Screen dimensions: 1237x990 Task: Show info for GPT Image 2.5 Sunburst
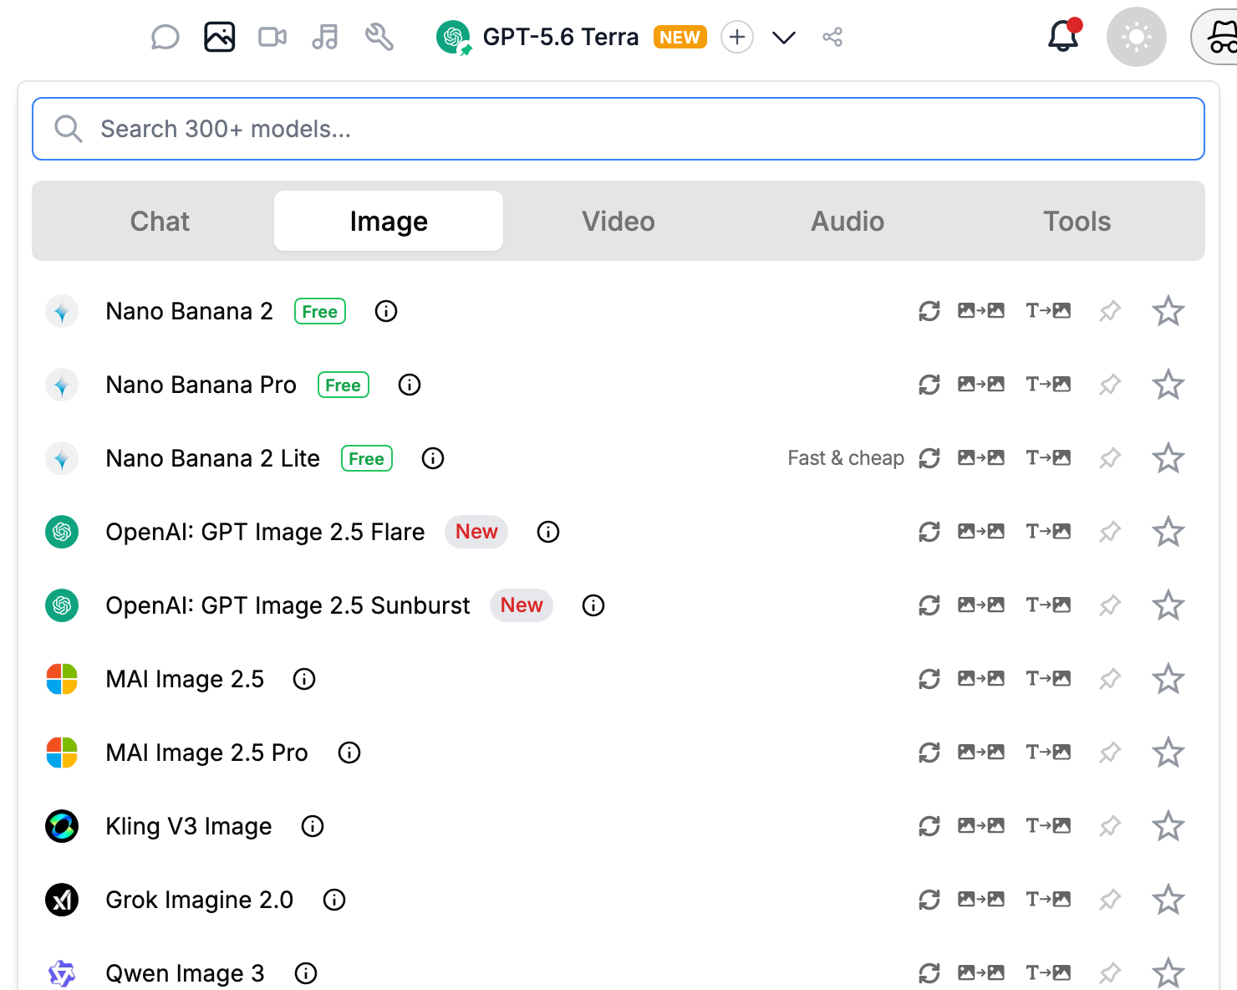(593, 605)
